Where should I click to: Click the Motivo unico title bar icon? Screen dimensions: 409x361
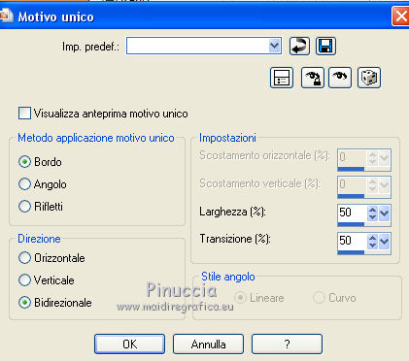click(6, 16)
